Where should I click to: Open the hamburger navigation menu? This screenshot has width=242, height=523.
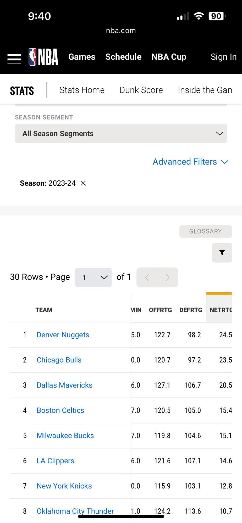coord(14,58)
